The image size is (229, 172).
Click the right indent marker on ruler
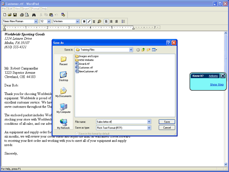pyautogui.click(x=133, y=28)
